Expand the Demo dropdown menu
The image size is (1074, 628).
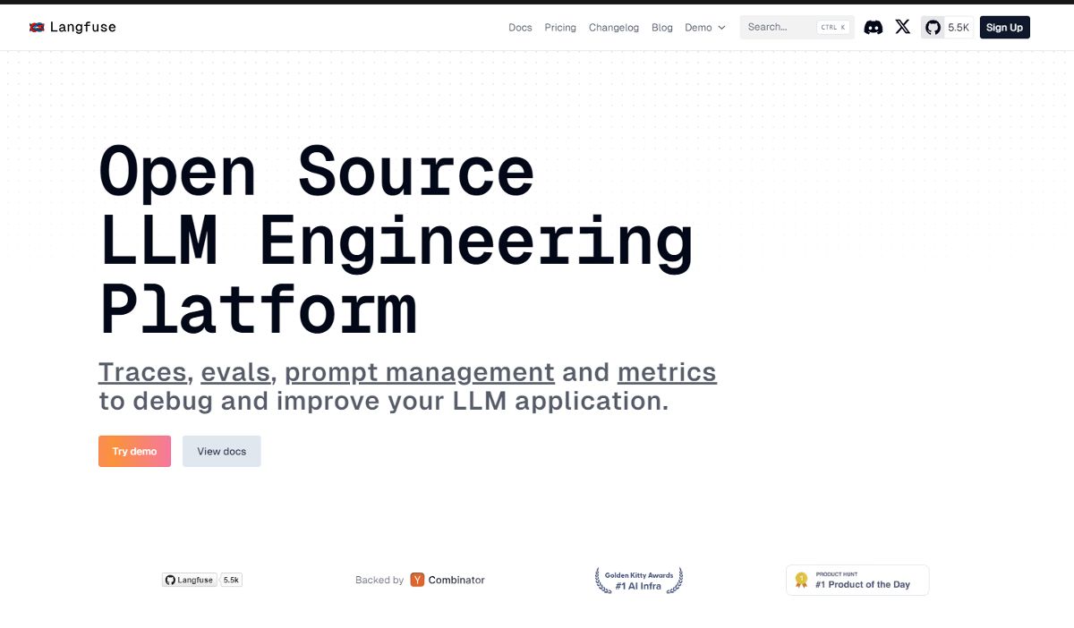coord(704,28)
